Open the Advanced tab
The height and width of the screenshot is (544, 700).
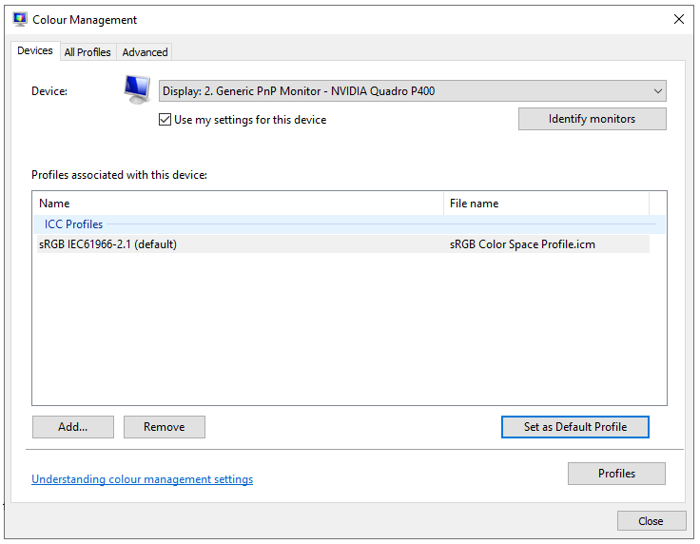click(145, 52)
